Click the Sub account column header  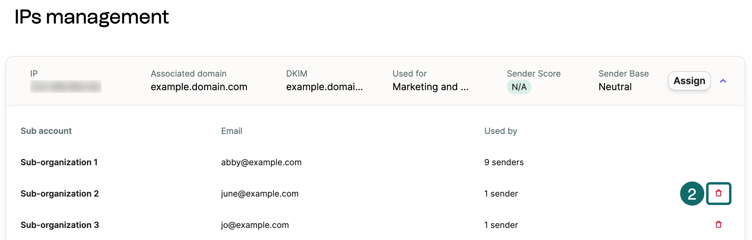pyautogui.click(x=46, y=131)
